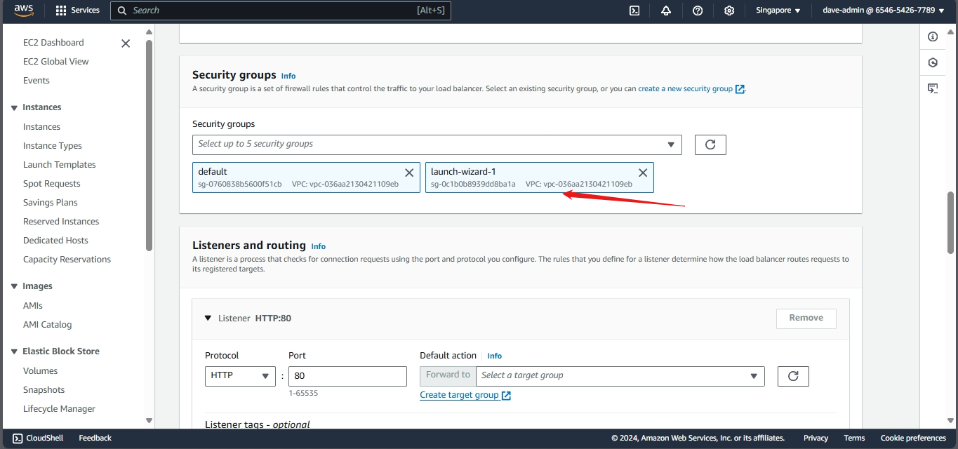
Task: Collapse the Listener HTTP:80 section
Action: 208,318
